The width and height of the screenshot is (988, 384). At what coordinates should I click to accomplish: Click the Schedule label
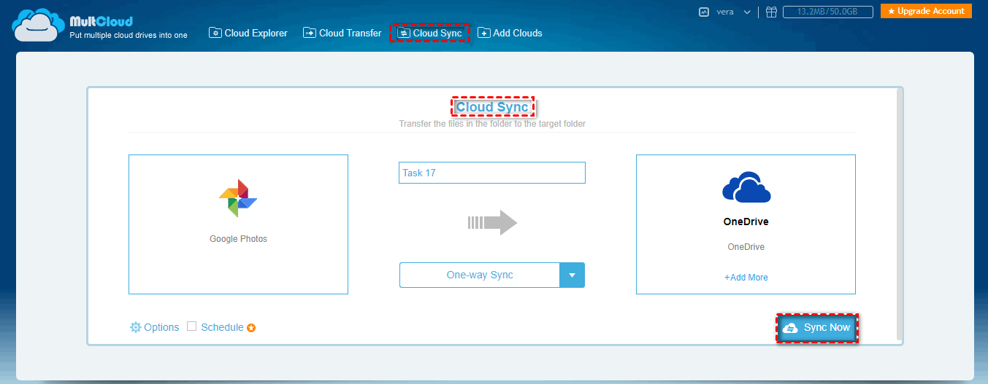222,327
